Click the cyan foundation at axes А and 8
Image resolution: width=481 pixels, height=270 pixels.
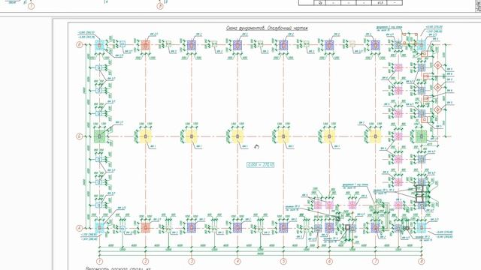422,228
